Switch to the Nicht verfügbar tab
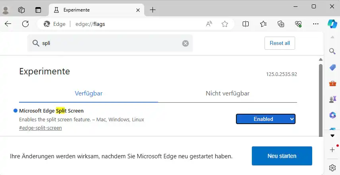 click(228, 93)
